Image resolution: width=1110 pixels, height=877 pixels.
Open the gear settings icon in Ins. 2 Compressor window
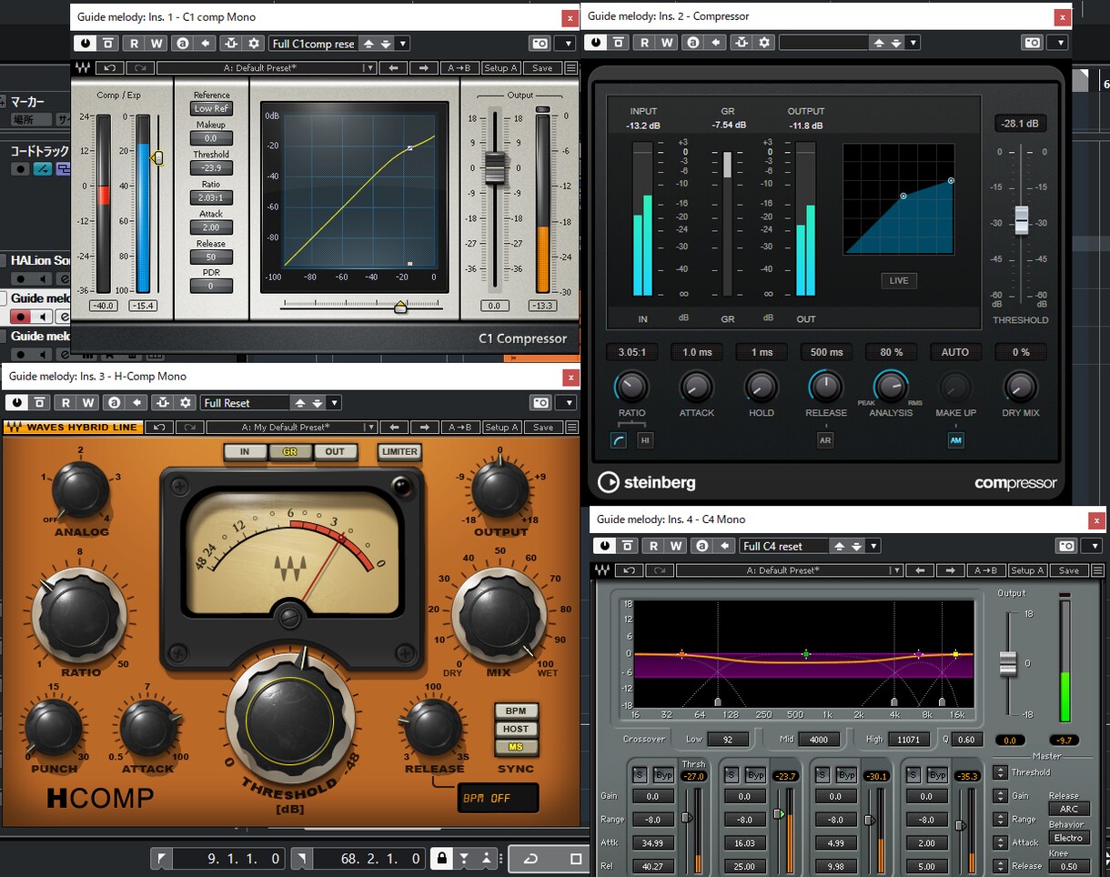(764, 43)
